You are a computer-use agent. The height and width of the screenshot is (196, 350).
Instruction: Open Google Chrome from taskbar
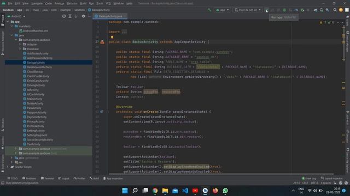pyautogui.click(x=155, y=191)
